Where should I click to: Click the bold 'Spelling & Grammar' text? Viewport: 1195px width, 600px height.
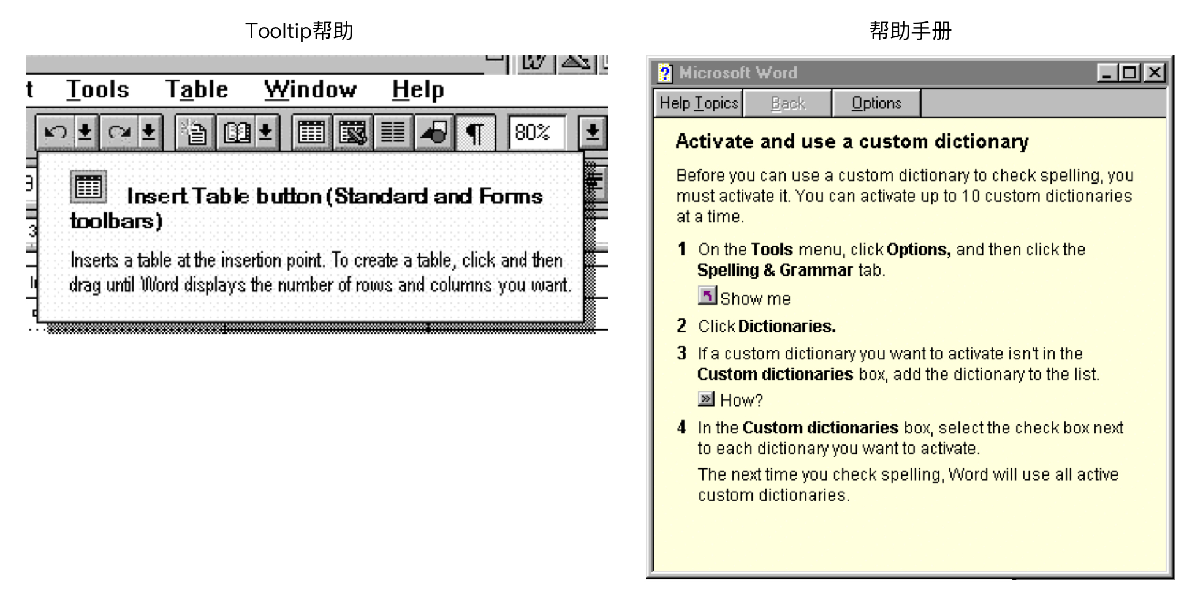click(775, 270)
